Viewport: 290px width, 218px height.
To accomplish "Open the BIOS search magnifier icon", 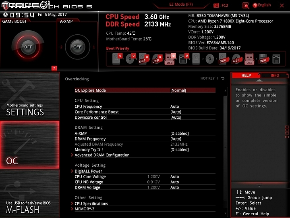I will 246,6.
